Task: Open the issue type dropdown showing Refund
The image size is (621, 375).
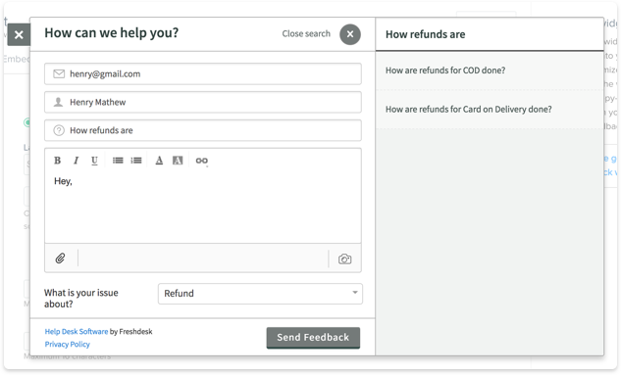Action: pyautogui.click(x=260, y=294)
